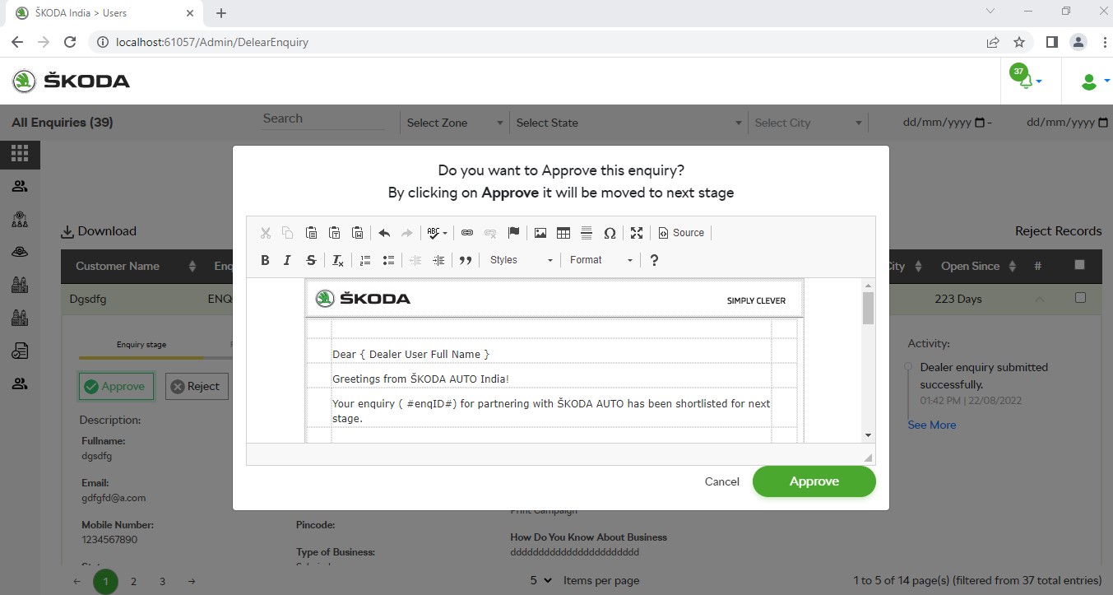Insert an image into the email template

(540, 233)
